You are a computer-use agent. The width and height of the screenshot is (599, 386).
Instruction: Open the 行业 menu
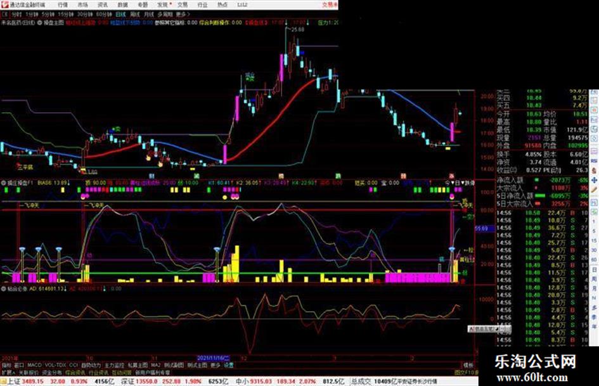click(x=202, y=4)
